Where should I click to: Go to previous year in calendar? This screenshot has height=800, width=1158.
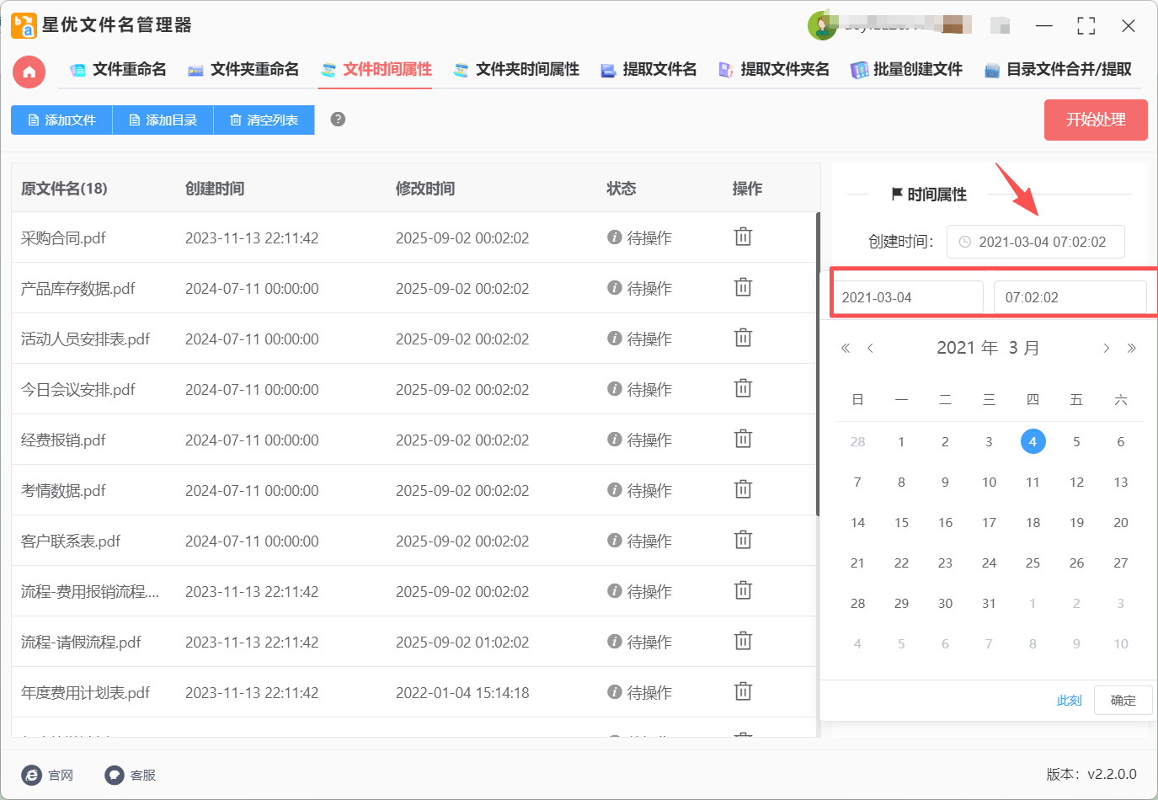coord(846,349)
